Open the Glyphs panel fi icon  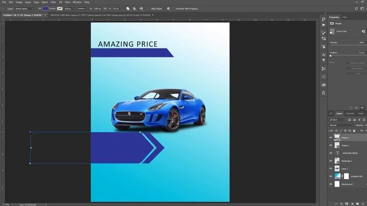point(323,93)
